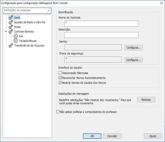The width and height of the screenshot is (165, 142).
Task: Click the Controle Remoto gear icon
Action: pyautogui.click(x=11, y=32)
